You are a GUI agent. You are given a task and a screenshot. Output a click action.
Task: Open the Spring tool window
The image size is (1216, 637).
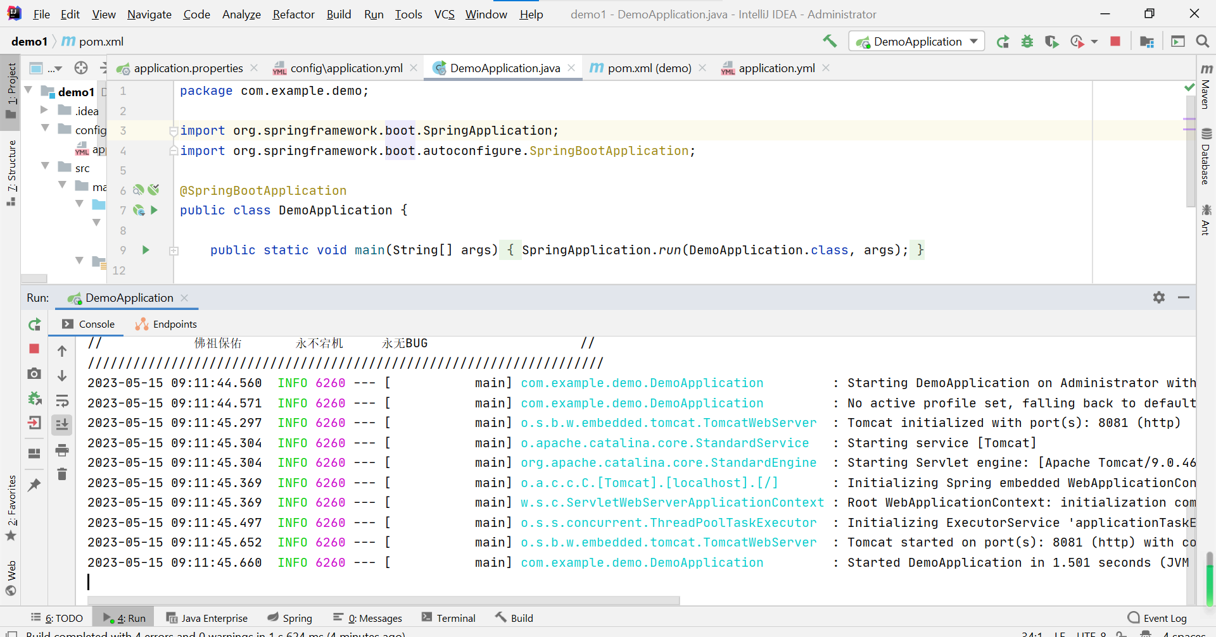point(290,618)
